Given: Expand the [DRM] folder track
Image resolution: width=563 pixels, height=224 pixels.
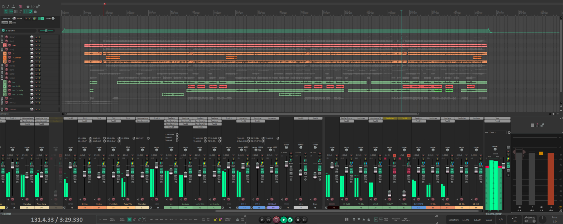Looking at the screenshot, I should tap(2, 37).
